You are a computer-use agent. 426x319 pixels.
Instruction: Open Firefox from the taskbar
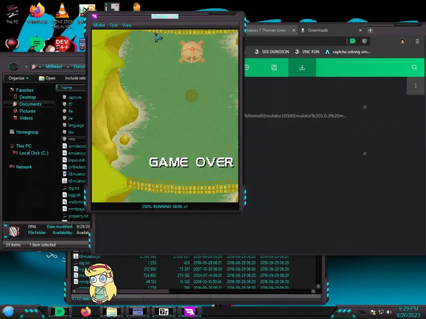tap(86, 312)
